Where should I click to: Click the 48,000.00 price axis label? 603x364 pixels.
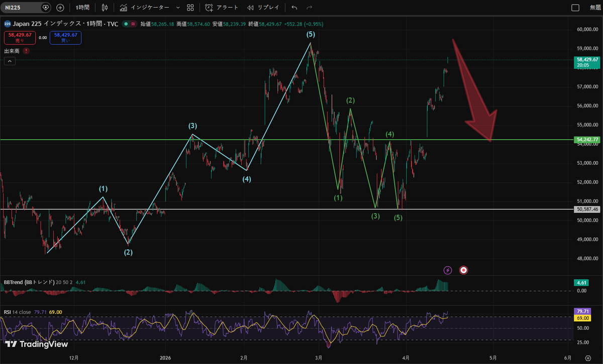[588, 258]
